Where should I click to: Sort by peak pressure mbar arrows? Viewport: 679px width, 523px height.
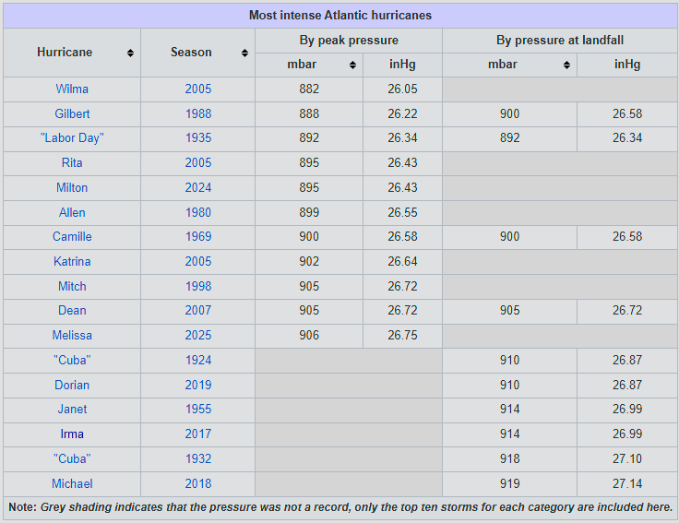tap(352, 65)
